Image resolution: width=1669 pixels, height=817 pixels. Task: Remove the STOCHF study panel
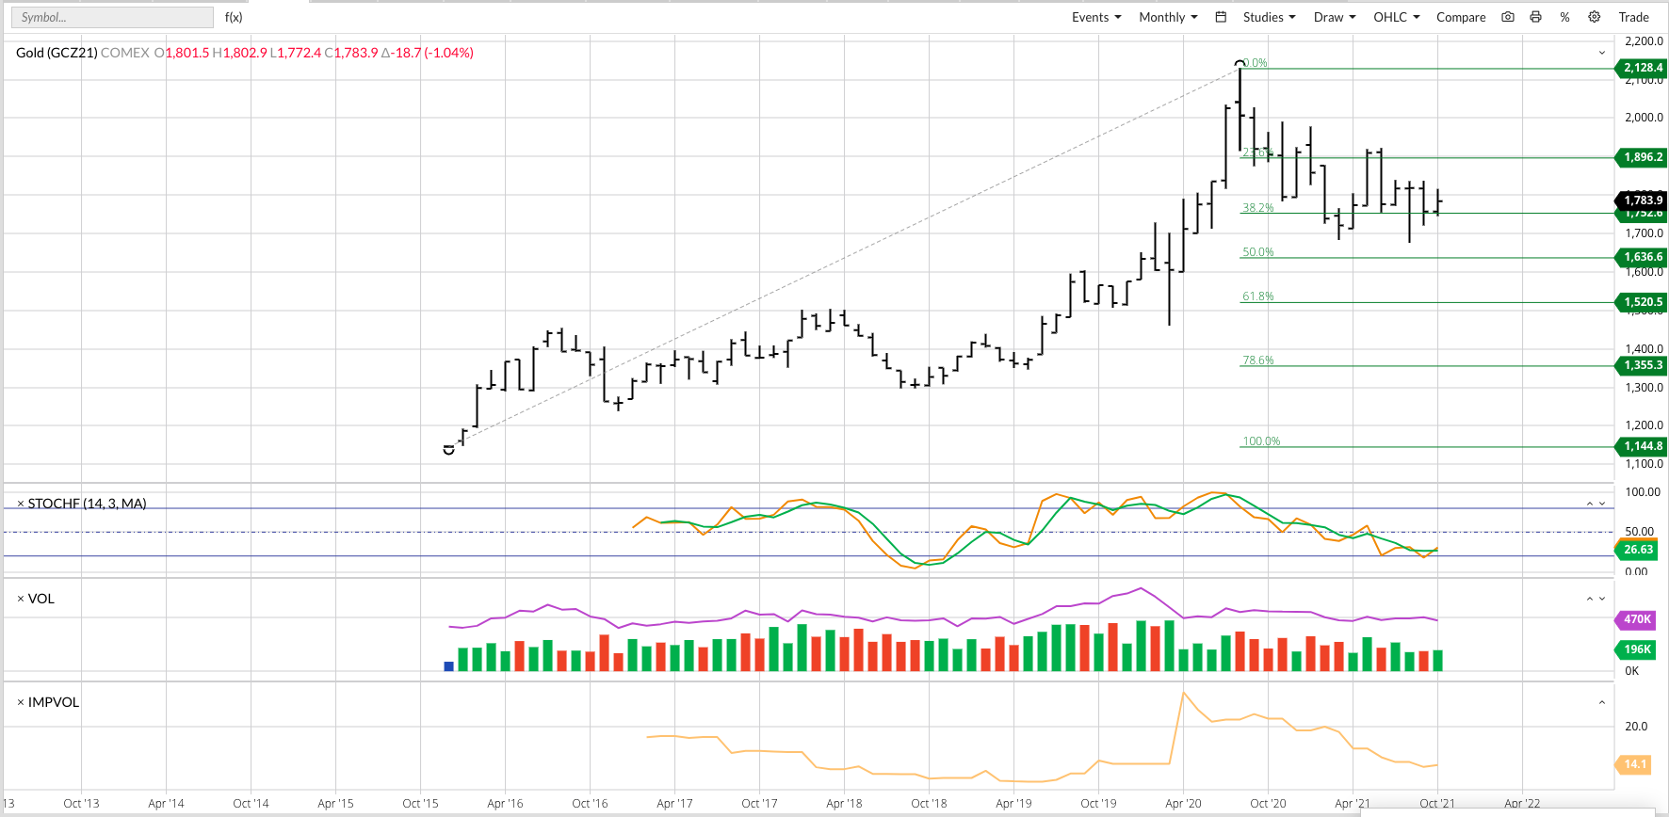click(21, 505)
